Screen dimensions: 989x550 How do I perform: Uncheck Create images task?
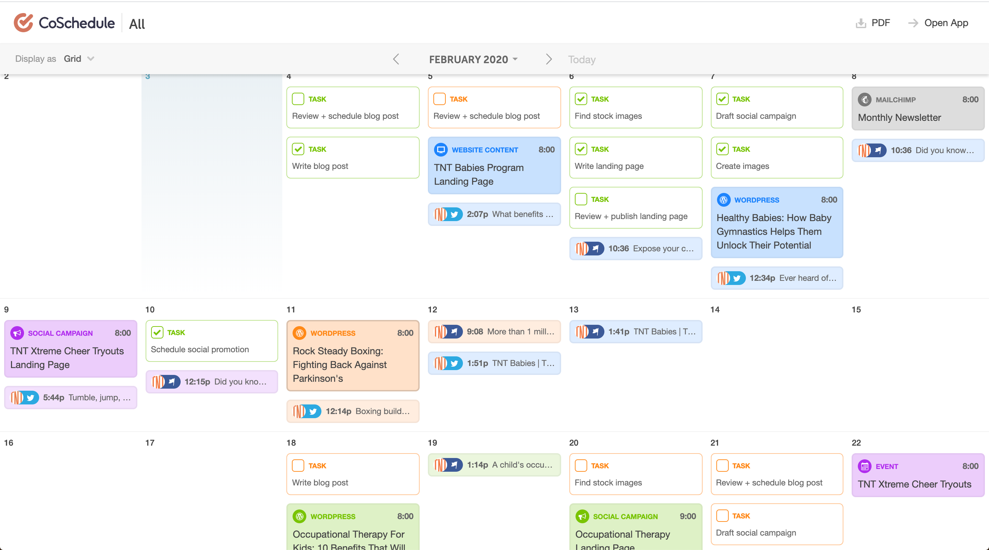pos(722,149)
